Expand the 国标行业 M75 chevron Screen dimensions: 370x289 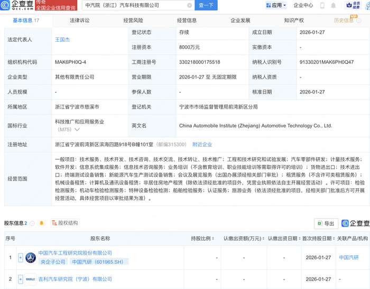point(78,129)
